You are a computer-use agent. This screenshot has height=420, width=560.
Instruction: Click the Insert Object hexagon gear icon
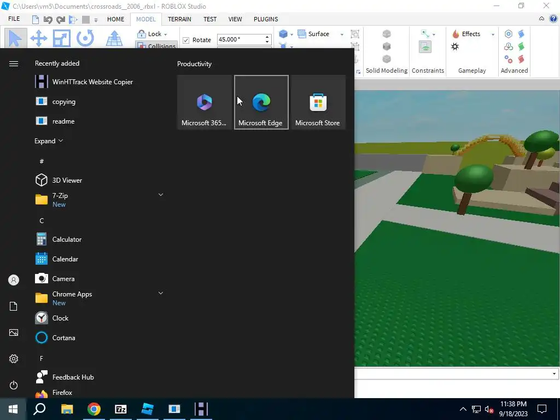(509, 34)
